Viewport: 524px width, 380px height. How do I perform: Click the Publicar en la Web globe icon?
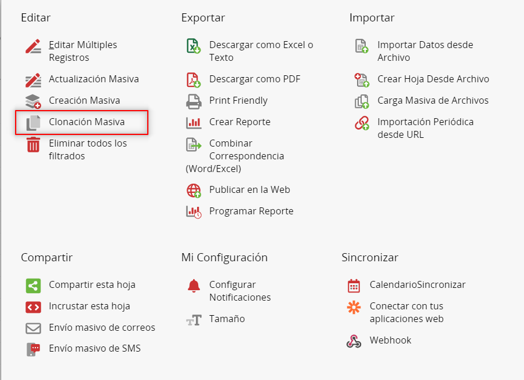coord(194,190)
